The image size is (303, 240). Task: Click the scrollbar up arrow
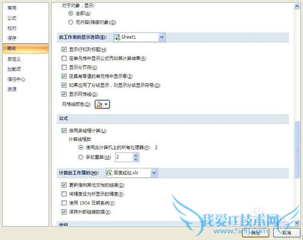click(297, 6)
